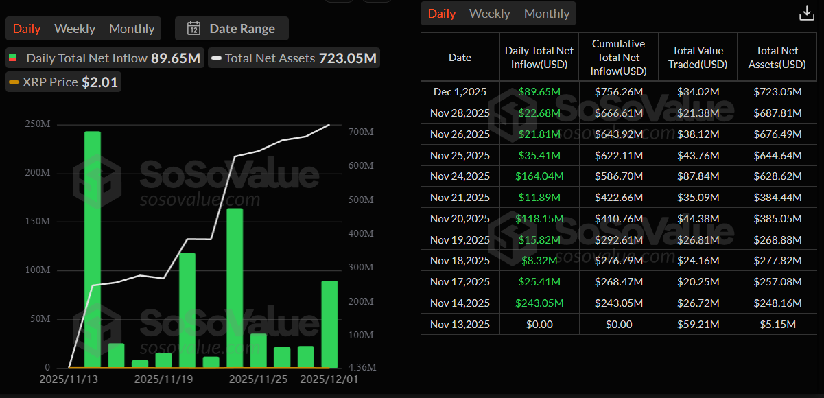Click download icon above the data table
This screenshot has width=824, height=398.
tap(805, 12)
